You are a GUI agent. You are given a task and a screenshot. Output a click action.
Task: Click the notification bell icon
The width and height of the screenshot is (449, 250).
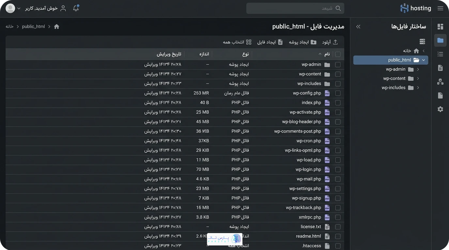76,8
